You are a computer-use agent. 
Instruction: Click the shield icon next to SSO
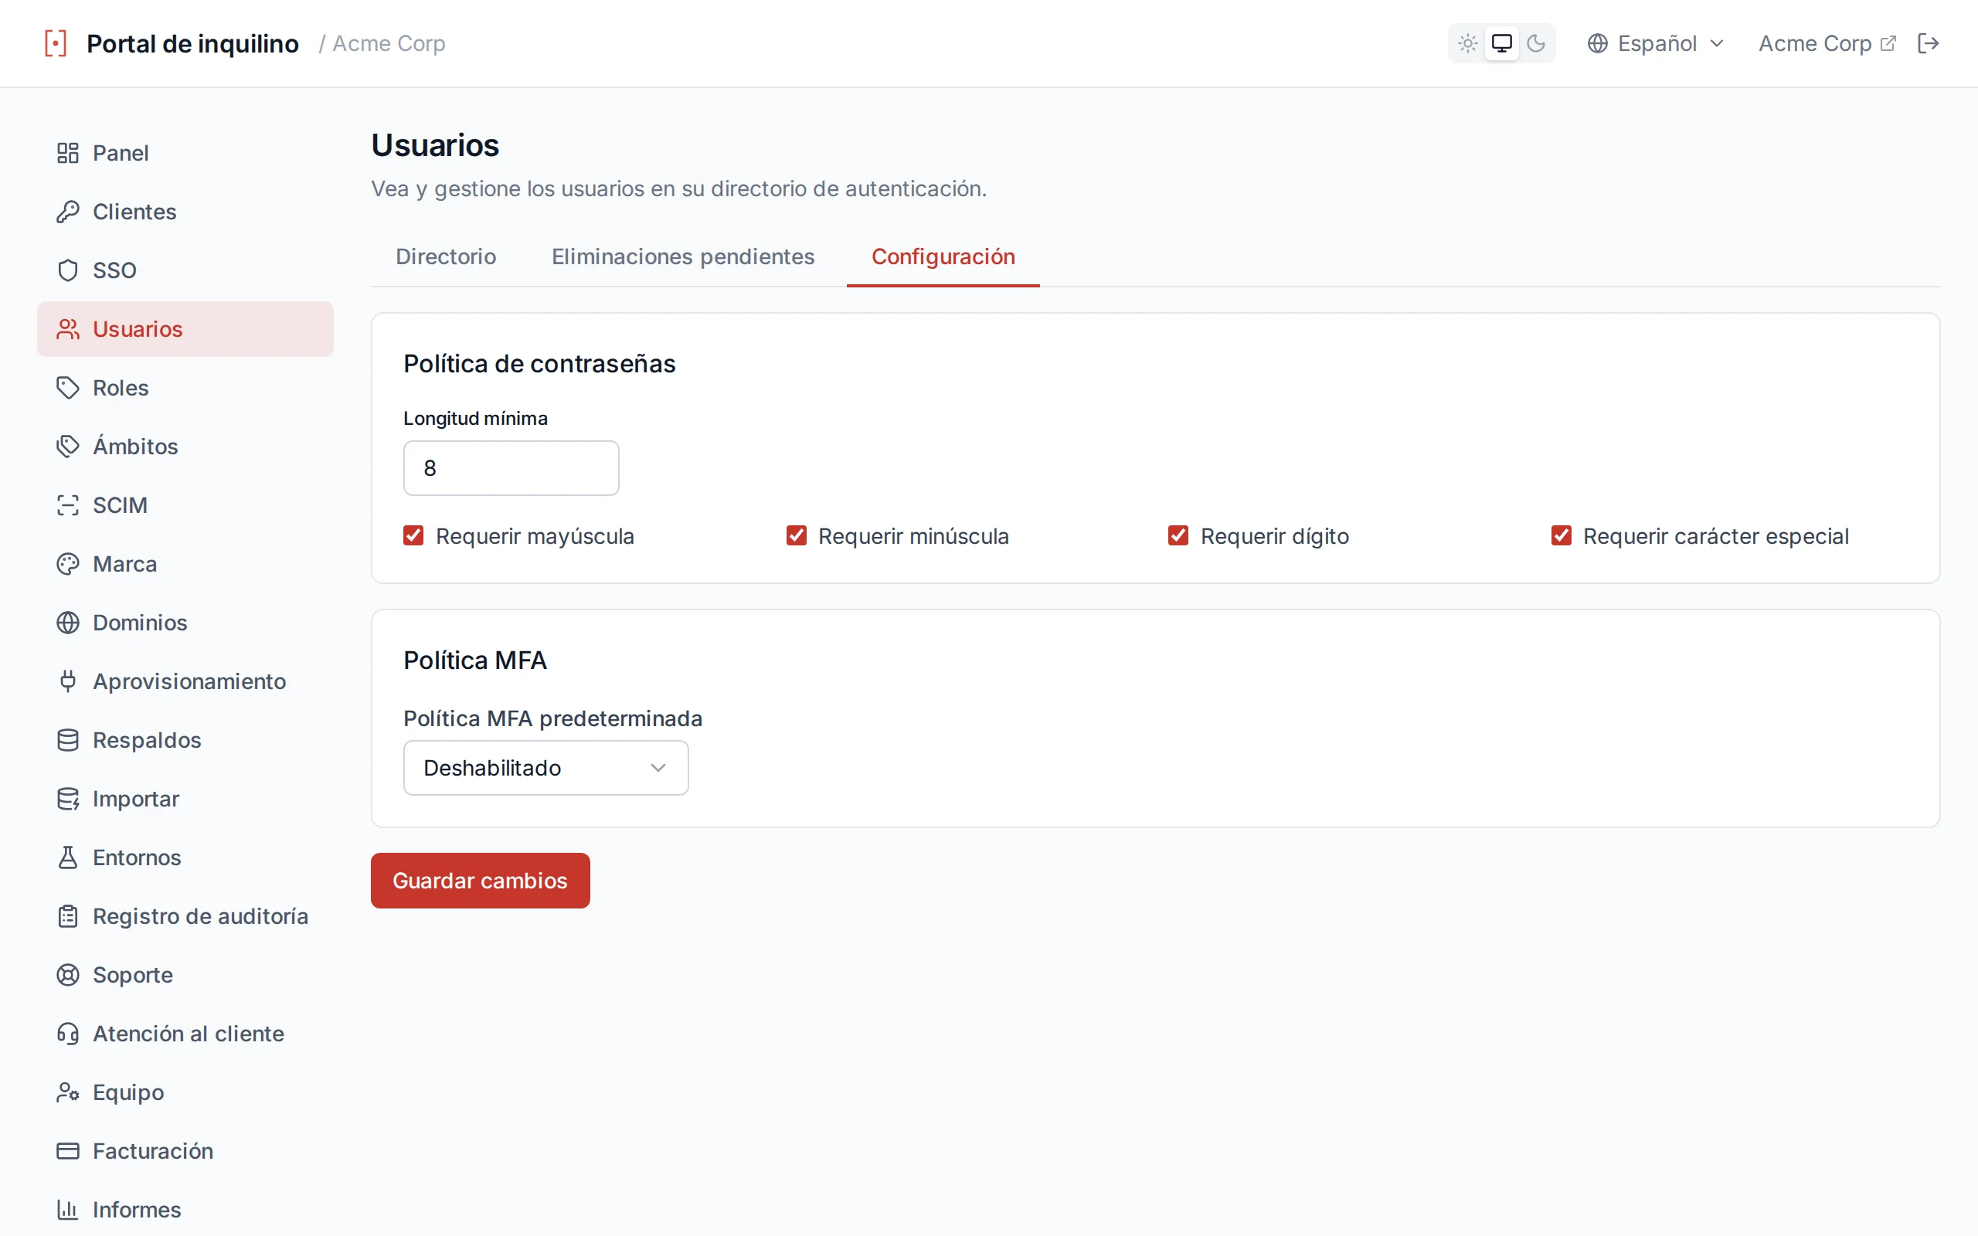tap(68, 270)
